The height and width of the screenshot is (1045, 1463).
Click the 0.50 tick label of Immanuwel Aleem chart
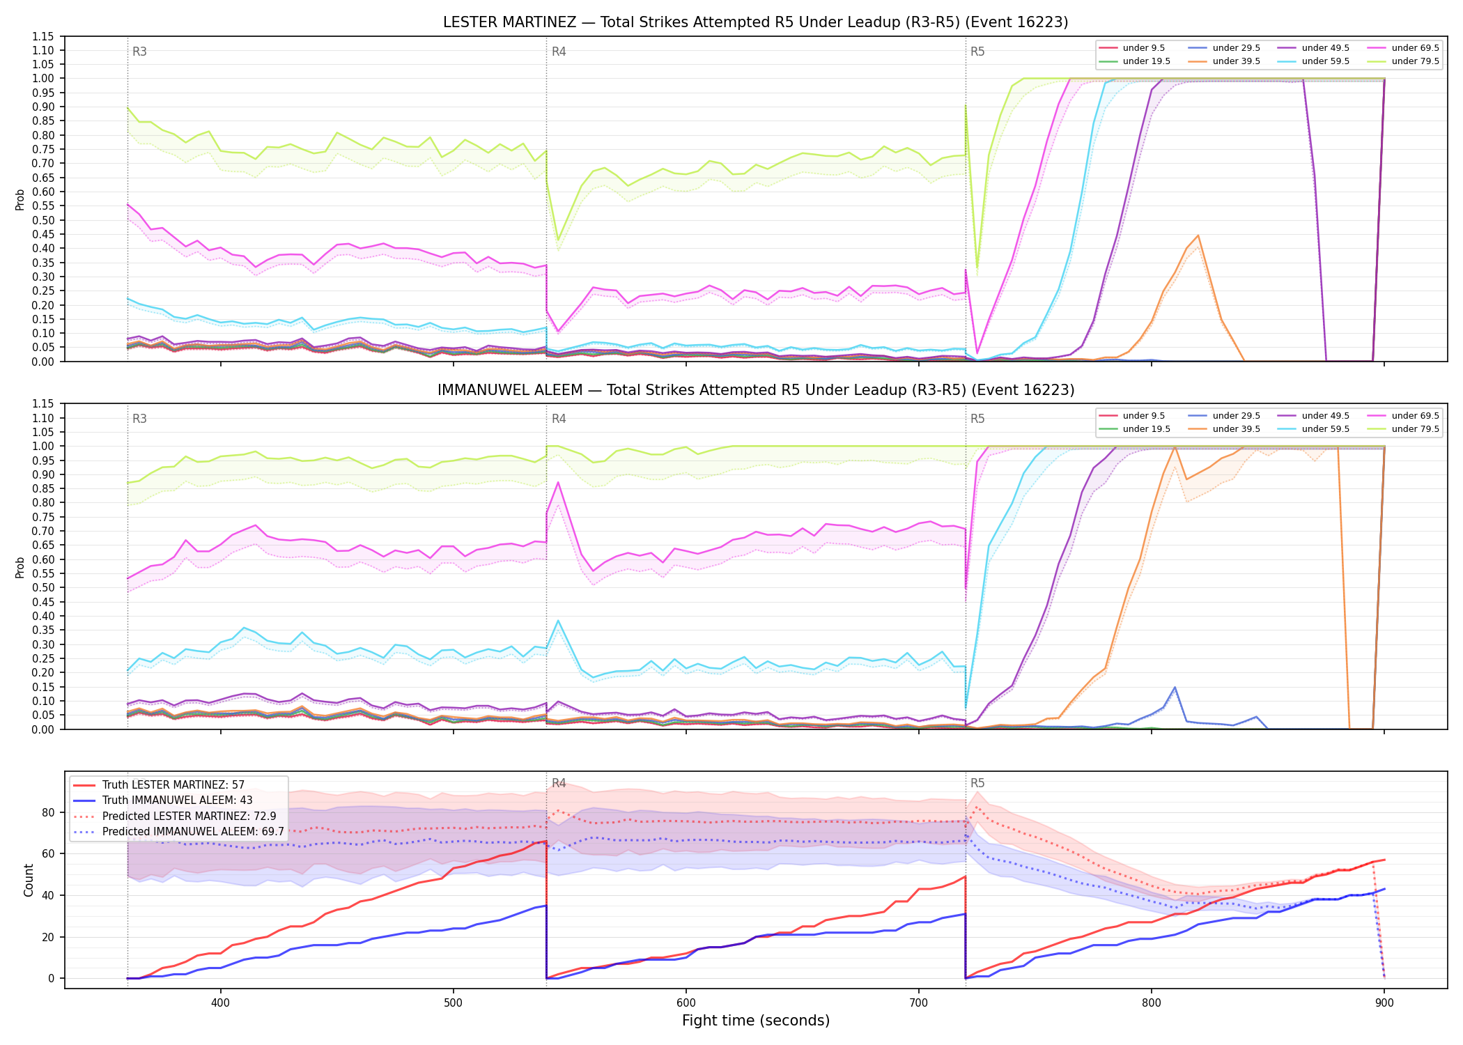pos(43,588)
